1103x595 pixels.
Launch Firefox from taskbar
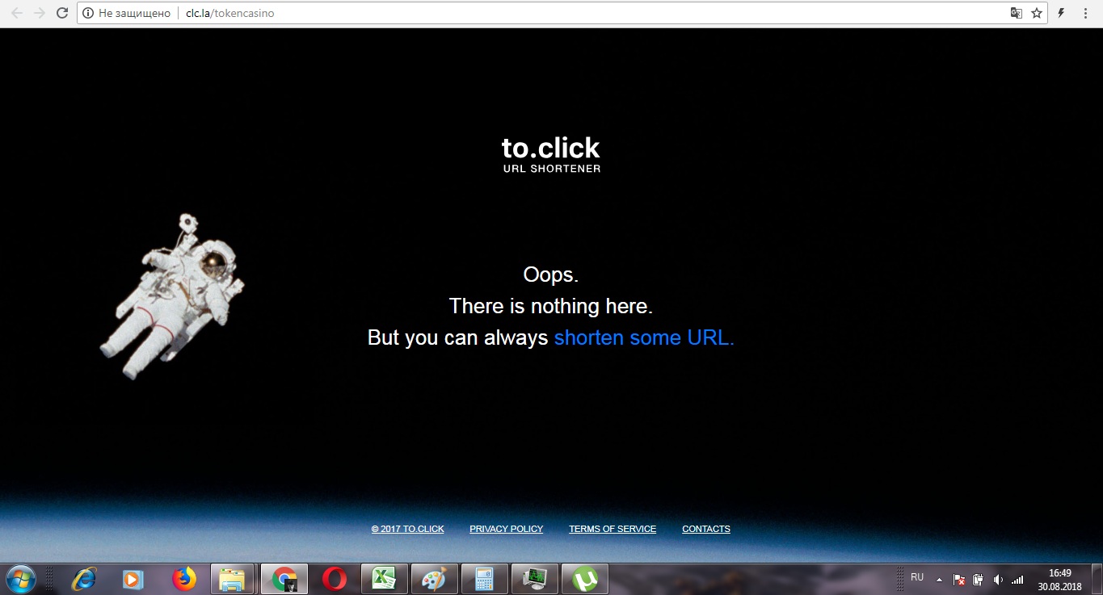tap(184, 579)
